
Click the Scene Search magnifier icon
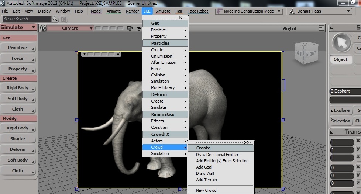pyautogui.click(x=55, y=19)
